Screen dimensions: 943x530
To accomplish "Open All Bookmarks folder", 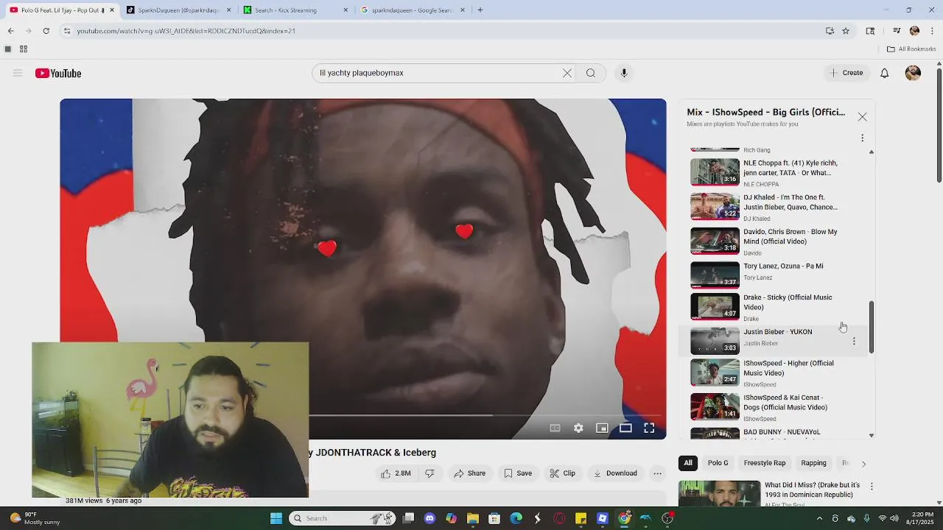I will (x=911, y=49).
